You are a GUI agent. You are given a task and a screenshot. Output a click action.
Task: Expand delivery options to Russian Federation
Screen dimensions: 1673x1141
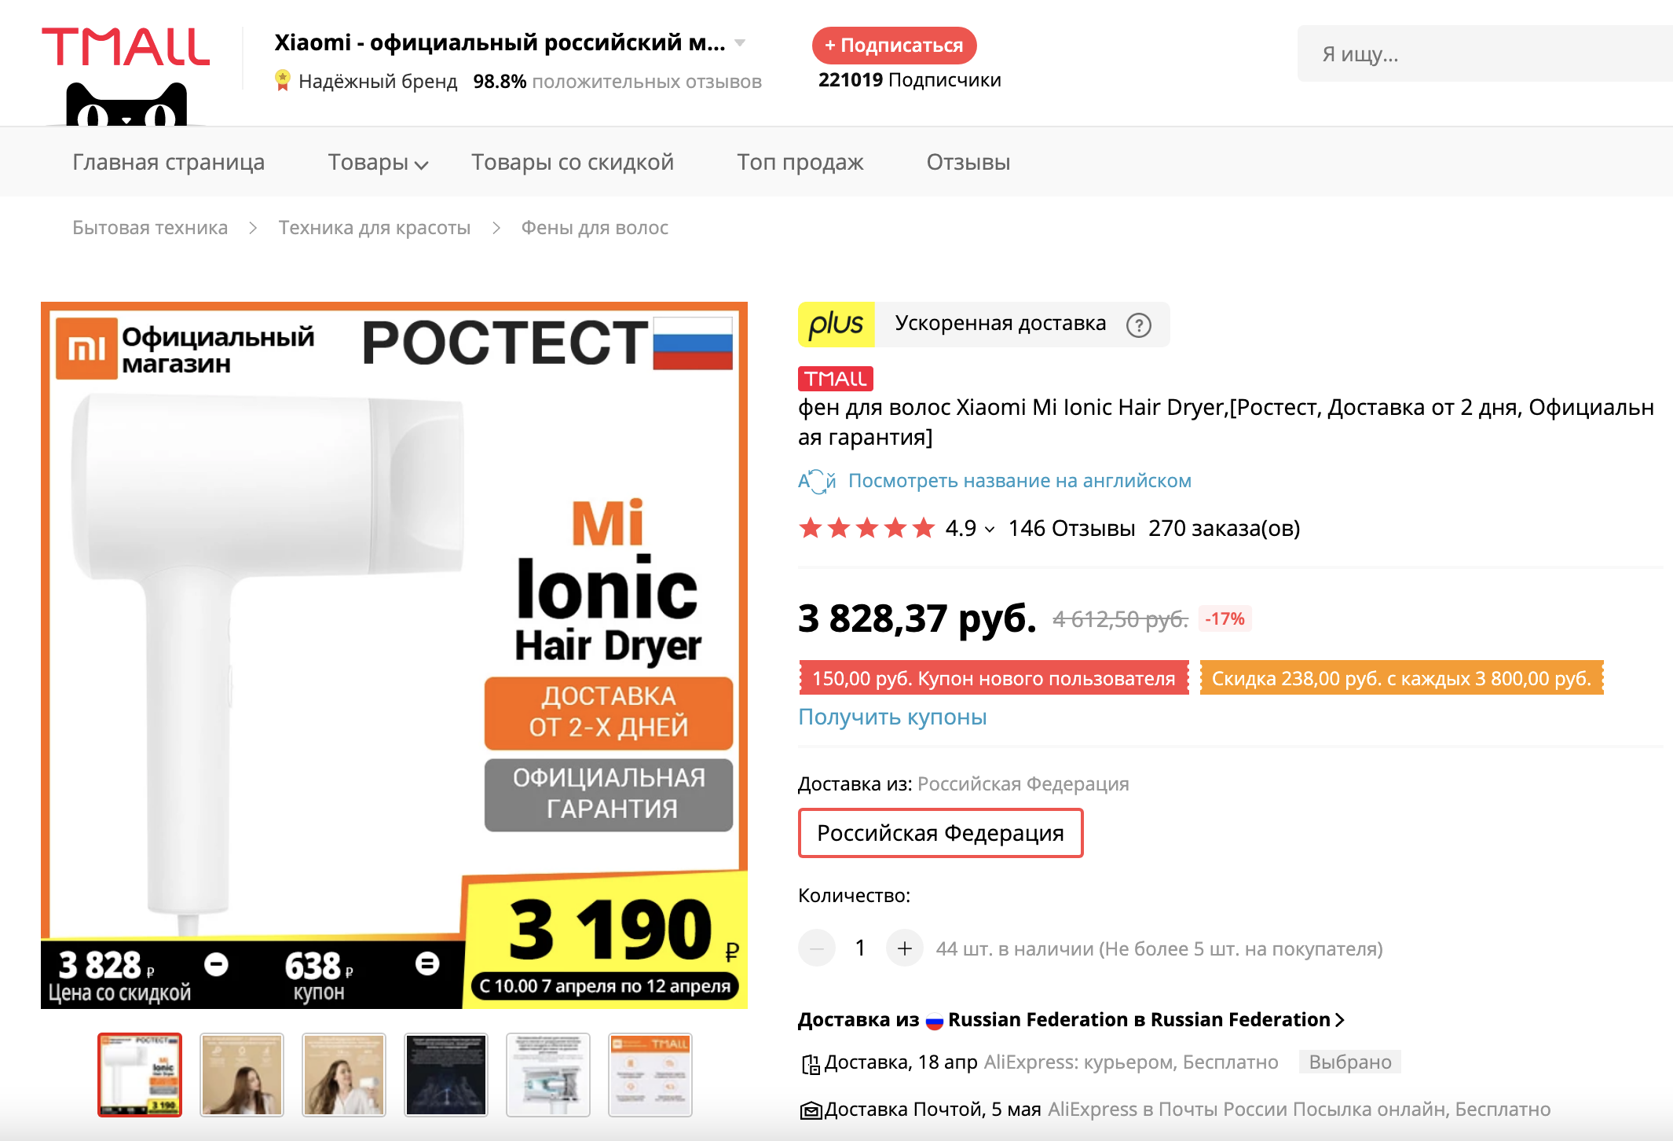(x=1338, y=1020)
